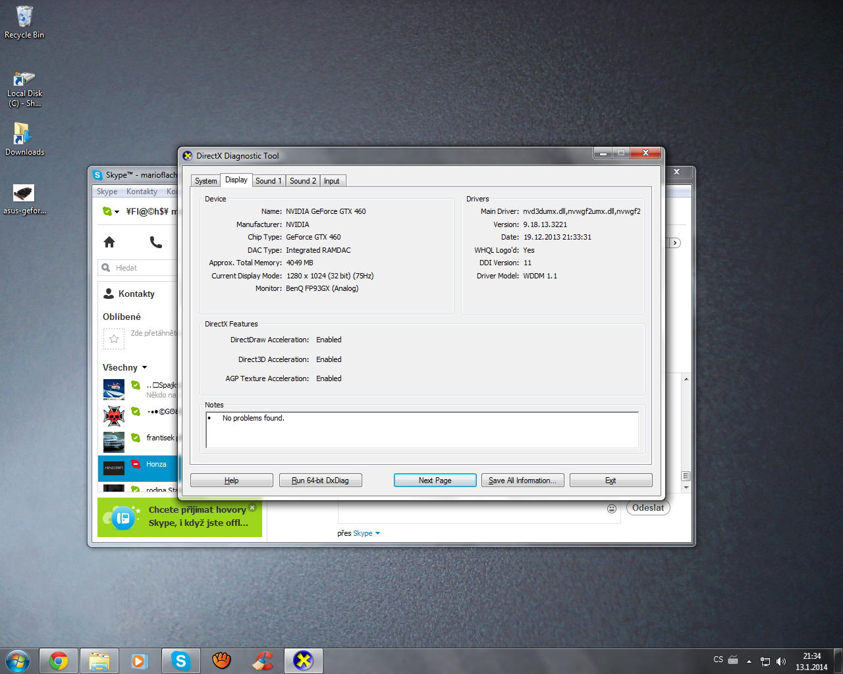843x674 pixels.
Task: Click the 'NVIDIA GeForce GTX 460' device name
Action: (326, 211)
